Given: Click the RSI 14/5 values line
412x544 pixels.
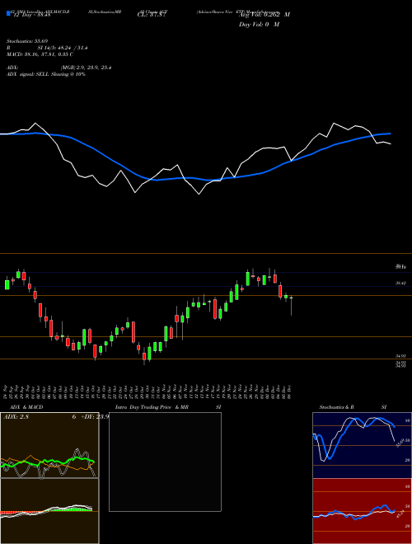Looking at the screenshot, I should 47,48.
